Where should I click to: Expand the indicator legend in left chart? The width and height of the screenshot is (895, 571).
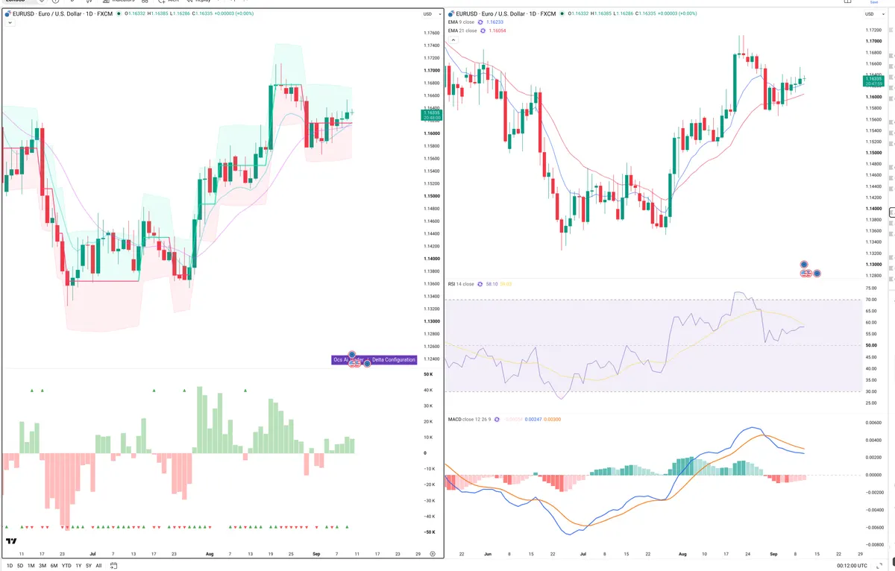9,23
